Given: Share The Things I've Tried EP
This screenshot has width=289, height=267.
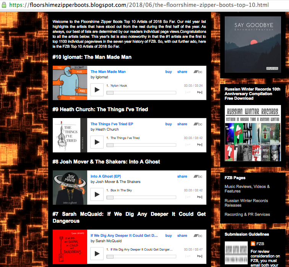Looking at the screenshot, I should [182, 124].
